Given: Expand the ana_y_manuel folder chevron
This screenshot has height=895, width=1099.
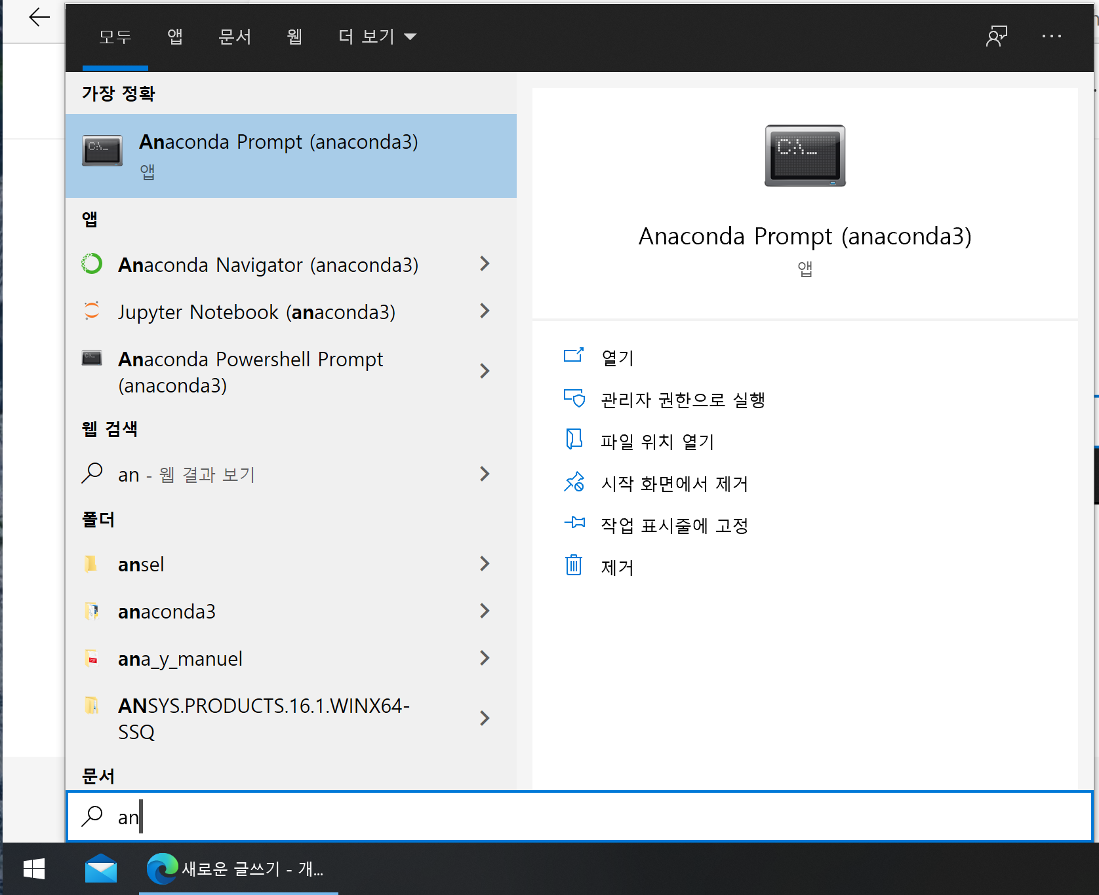Looking at the screenshot, I should [x=485, y=658].
